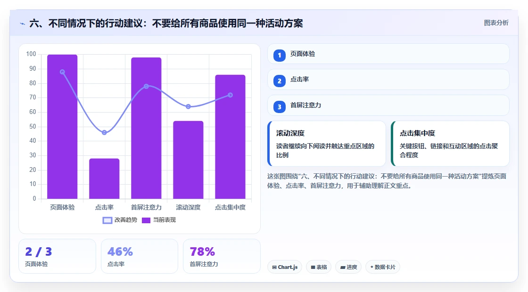The image size is (528, 292).
Task: Click the x-axis label 页面体验
Action: 62,208
